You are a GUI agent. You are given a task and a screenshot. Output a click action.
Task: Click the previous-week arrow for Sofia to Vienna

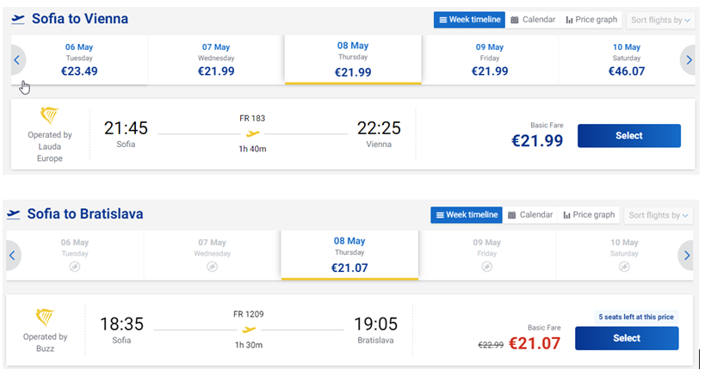tap(17, 59)
